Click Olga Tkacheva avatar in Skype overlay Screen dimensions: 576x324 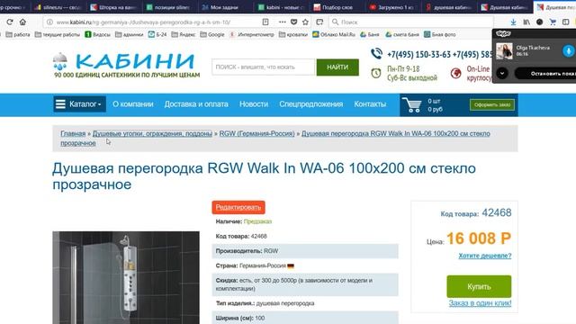tap(504, 50)
